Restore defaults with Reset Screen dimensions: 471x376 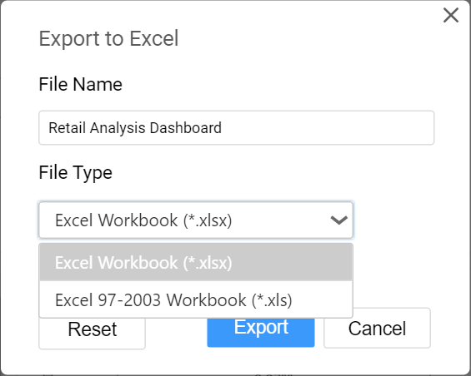click(x=93, y=333)
